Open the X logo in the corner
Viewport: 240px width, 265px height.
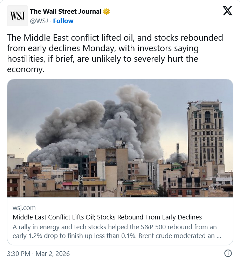click(x=227, y=12)
